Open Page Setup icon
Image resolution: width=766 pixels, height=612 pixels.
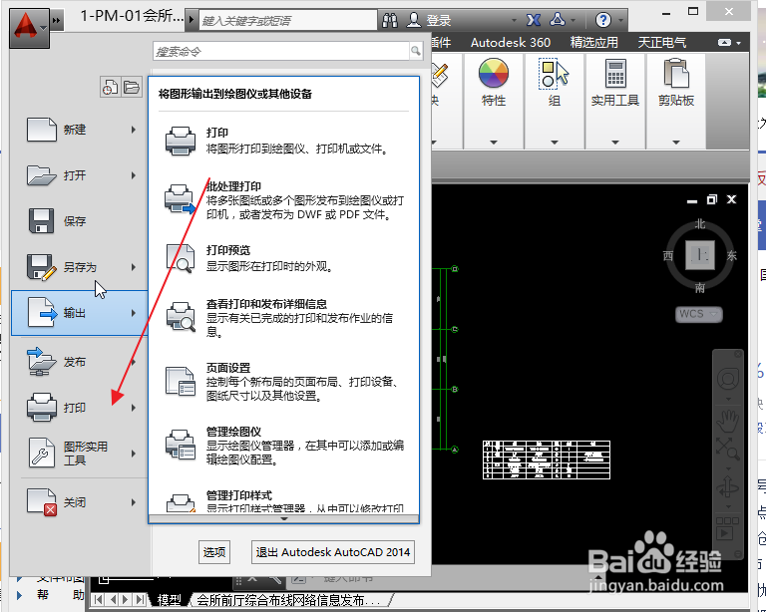(181, 381)
